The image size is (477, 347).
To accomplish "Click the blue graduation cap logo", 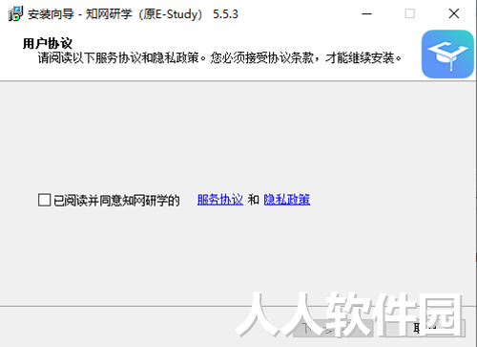I will [x=447, y=54].
